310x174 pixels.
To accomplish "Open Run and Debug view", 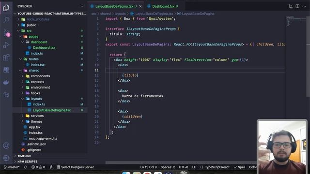I will [x=6, y=45].
